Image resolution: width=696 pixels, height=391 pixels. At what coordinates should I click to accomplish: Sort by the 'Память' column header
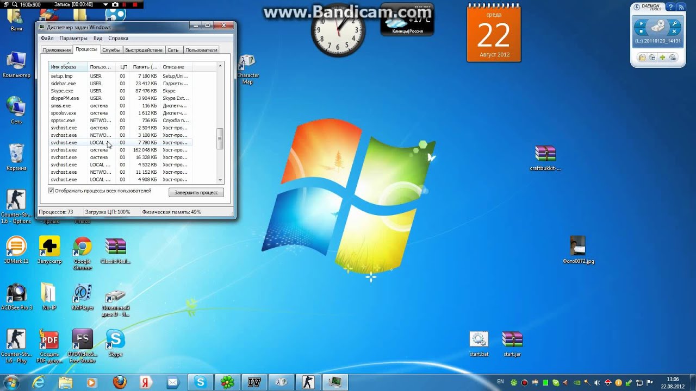[x=145, y=67]
